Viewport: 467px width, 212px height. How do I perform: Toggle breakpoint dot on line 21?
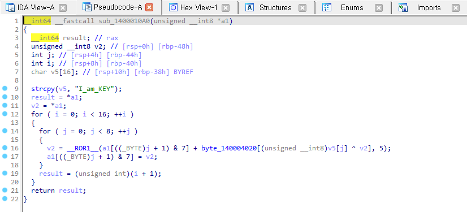(5, 190)
